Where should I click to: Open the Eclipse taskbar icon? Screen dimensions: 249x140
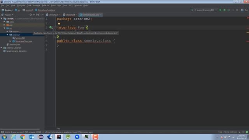click(41, 137)
